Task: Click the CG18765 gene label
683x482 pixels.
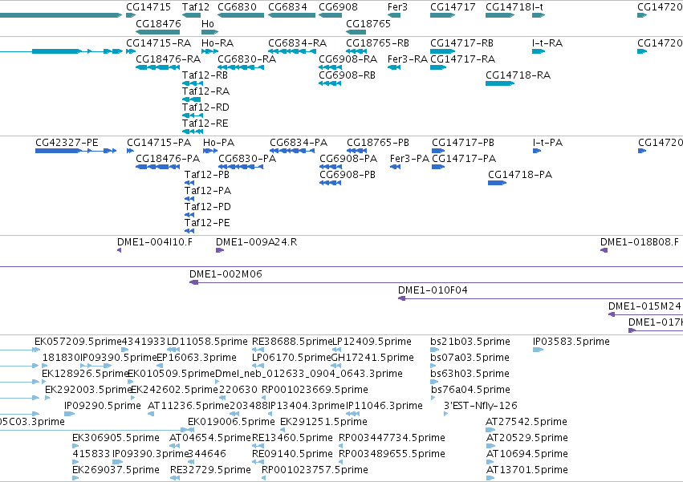Action: (x=368, y=23)
